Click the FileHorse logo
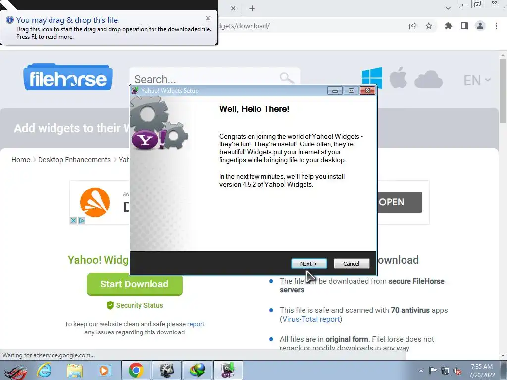This screenshot has width=507, height=380. pos(68,77)
